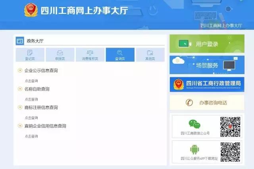Click 四川公众服务APP下载地址 label

pos(199,158)
